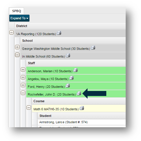Select the SPBQ tab
Screen dimensions: 141x141
click(17, 11)
